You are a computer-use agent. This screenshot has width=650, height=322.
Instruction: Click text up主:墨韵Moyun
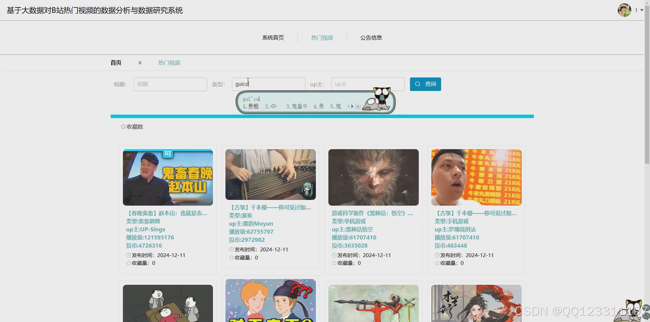click(251, 224)
